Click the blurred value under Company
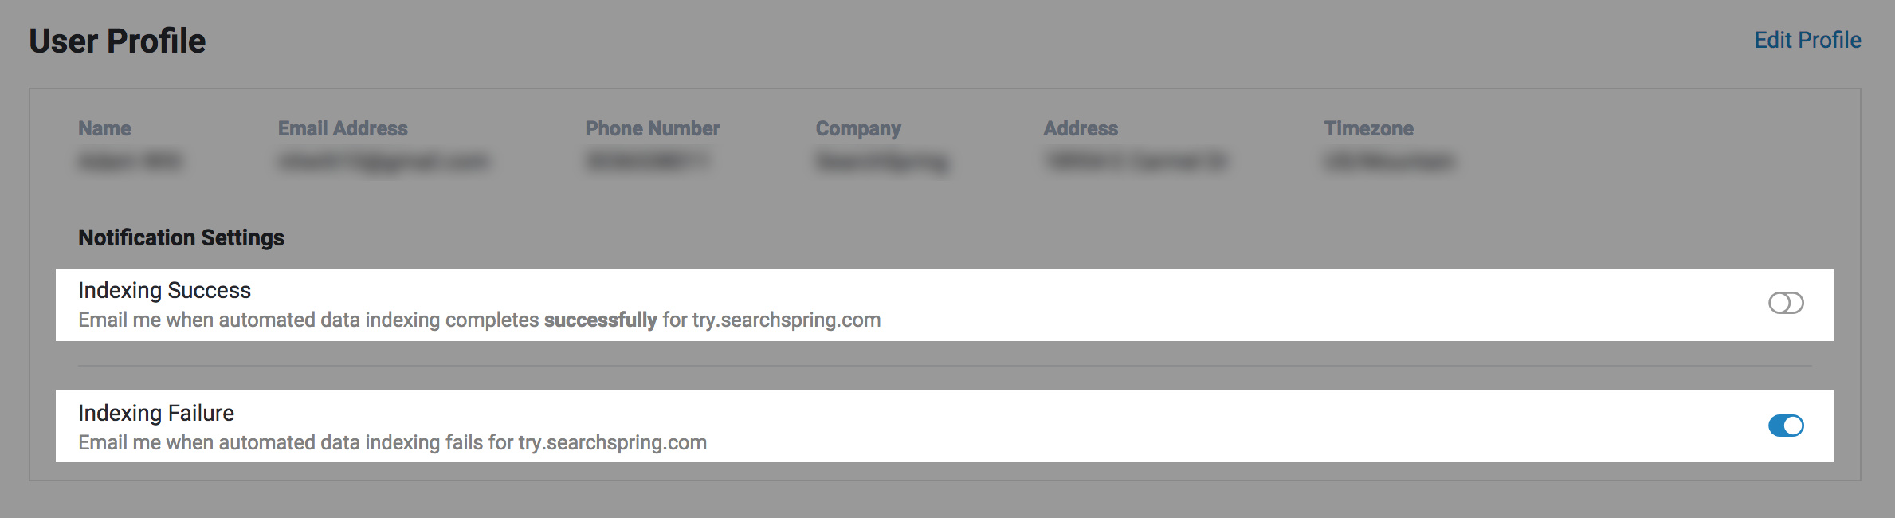Screen dimensions: 1895x518 [x=881, y=162]
